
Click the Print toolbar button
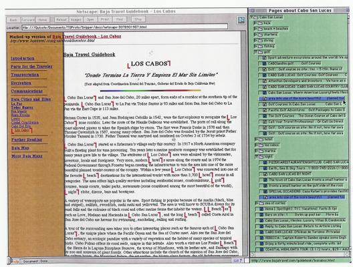105,19
